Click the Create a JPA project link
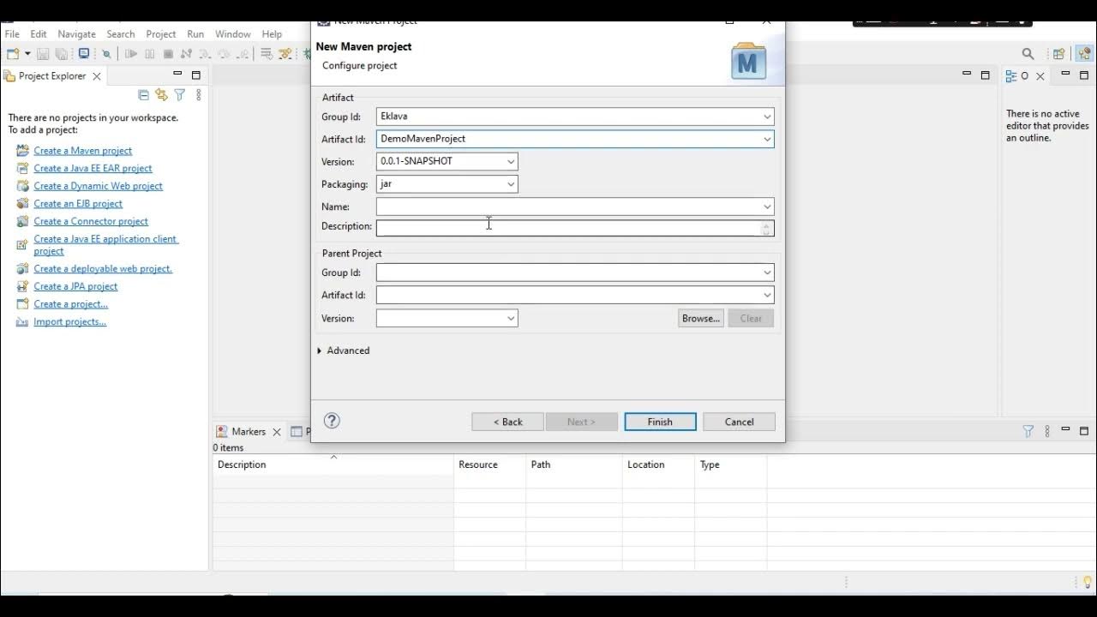 click(75, 286)
